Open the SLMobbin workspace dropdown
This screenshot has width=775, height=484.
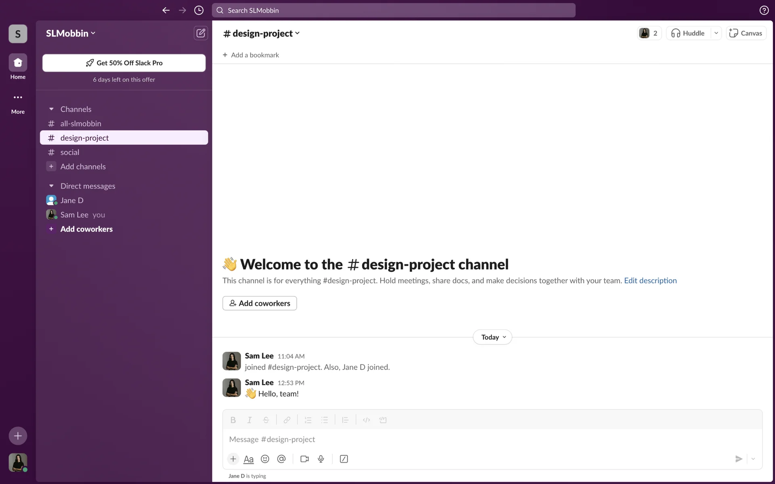click(x=71, y=33)
